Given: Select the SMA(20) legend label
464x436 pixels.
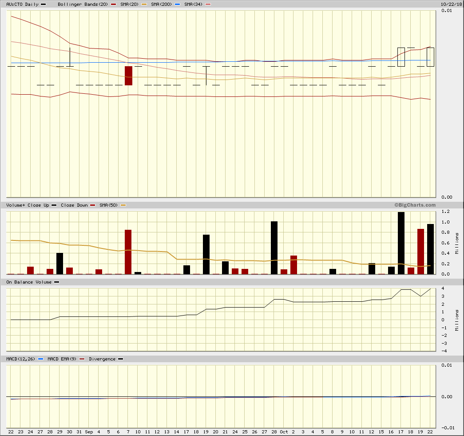Looking at the screenshot, I should pos(129,4).
